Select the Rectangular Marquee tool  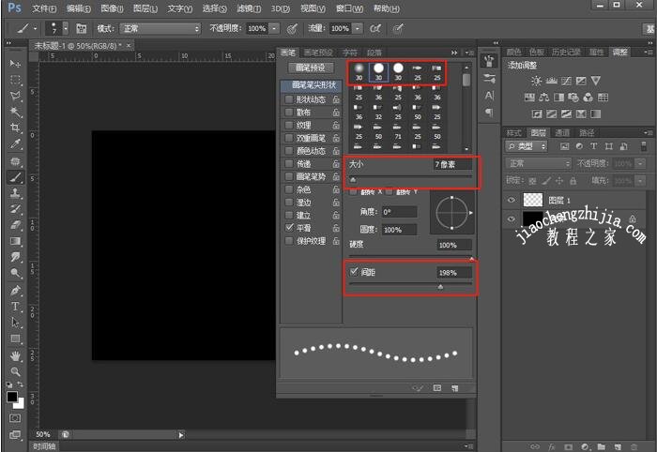click(15, 80)
